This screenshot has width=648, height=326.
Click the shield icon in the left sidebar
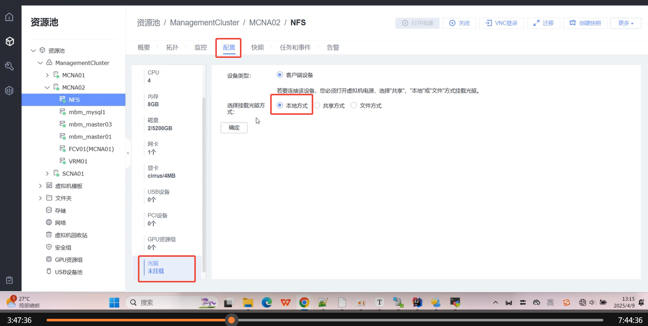click(9, 90)
